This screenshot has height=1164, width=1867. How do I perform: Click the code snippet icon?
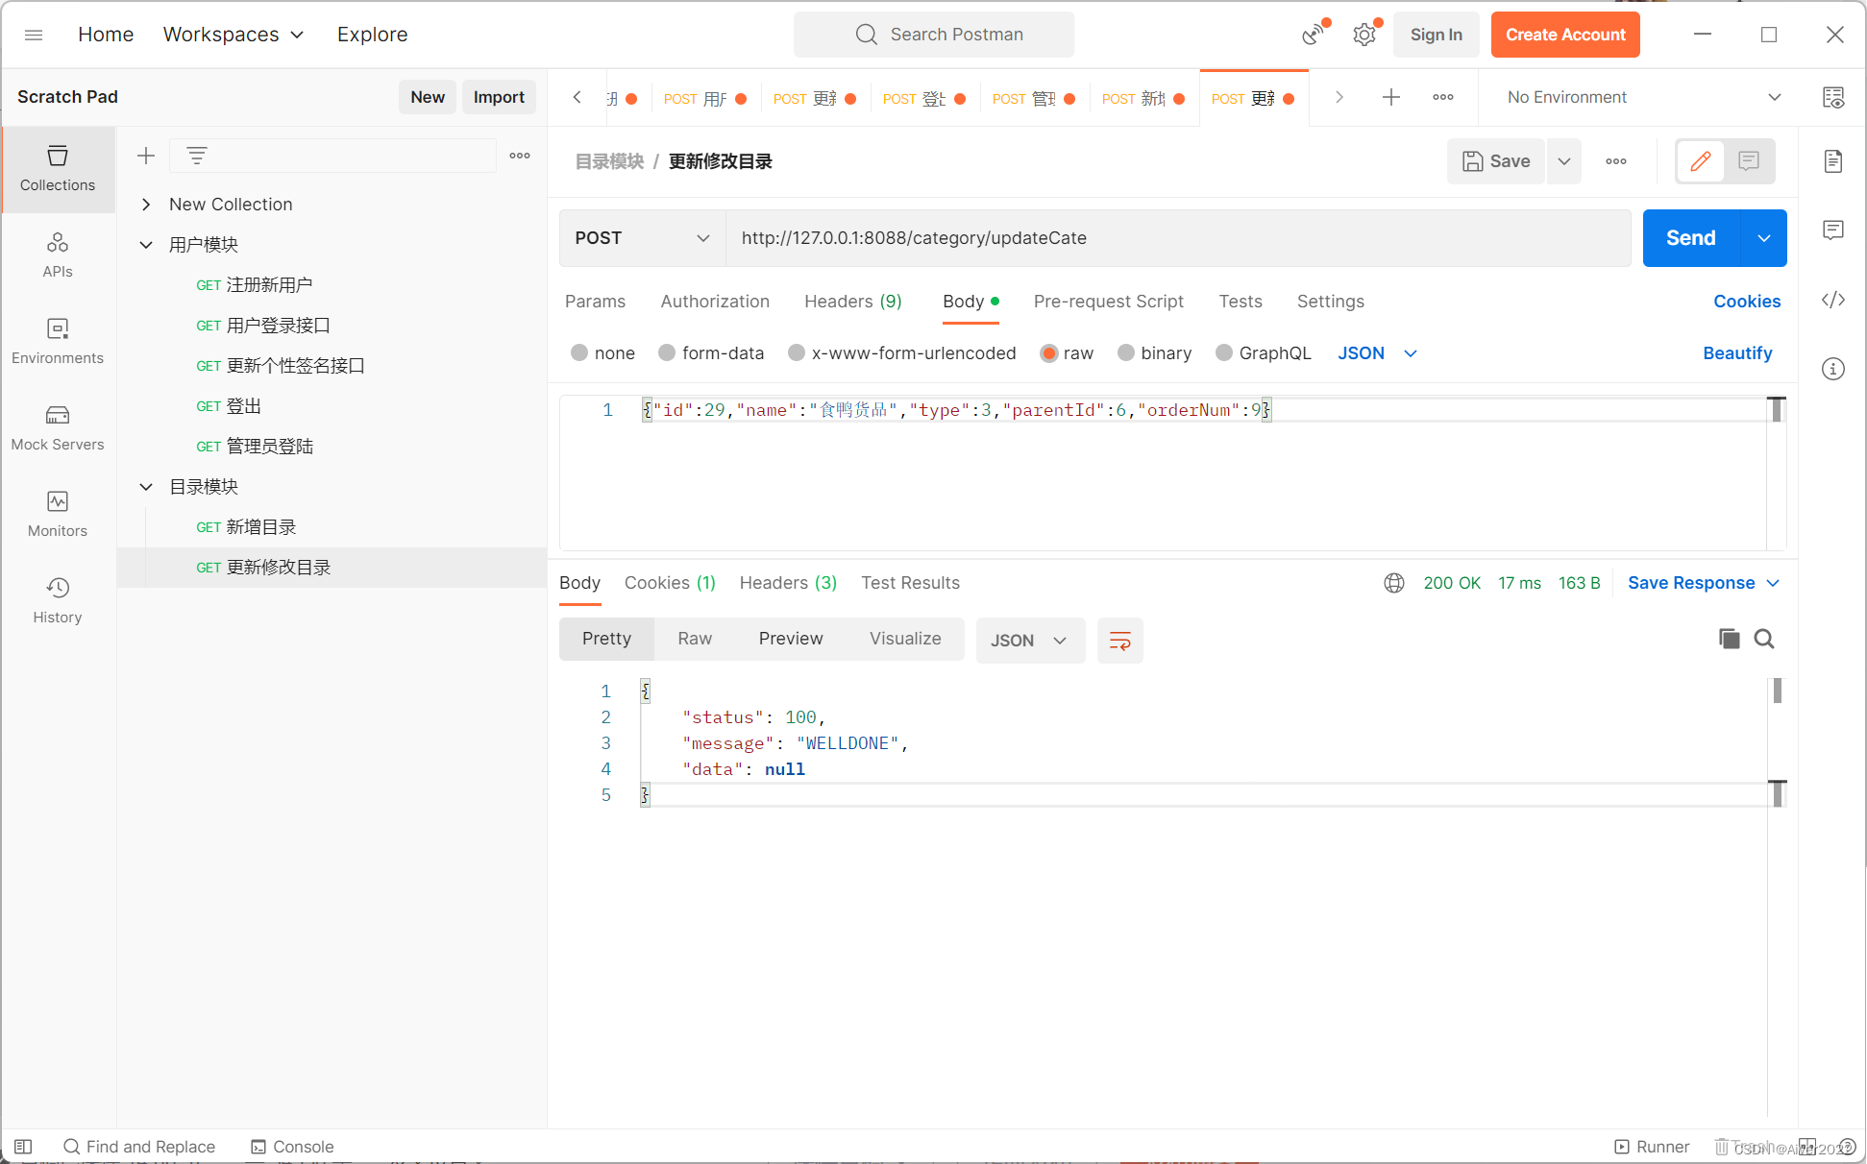[x=1832, y=300]
